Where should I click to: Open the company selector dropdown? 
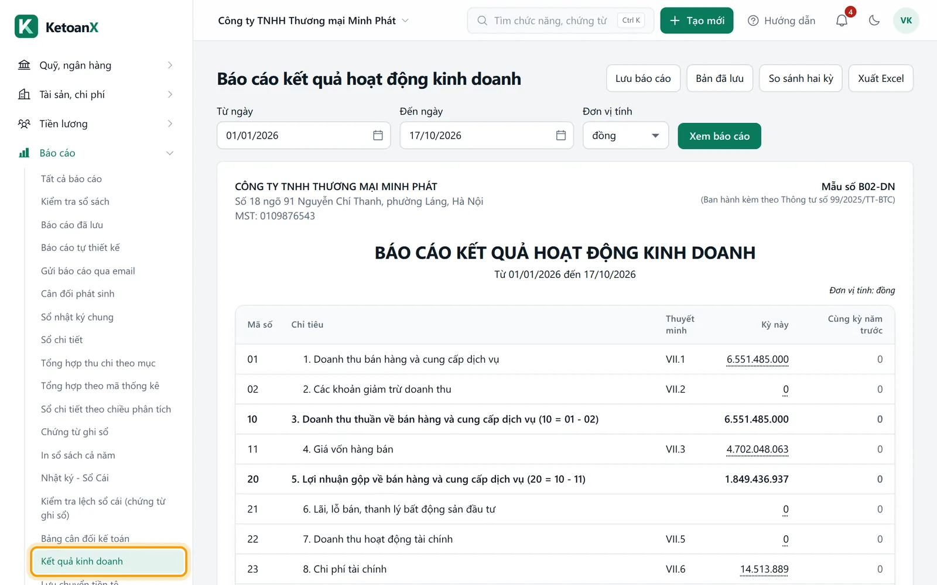pyautogui.click(x=313, y=20)
